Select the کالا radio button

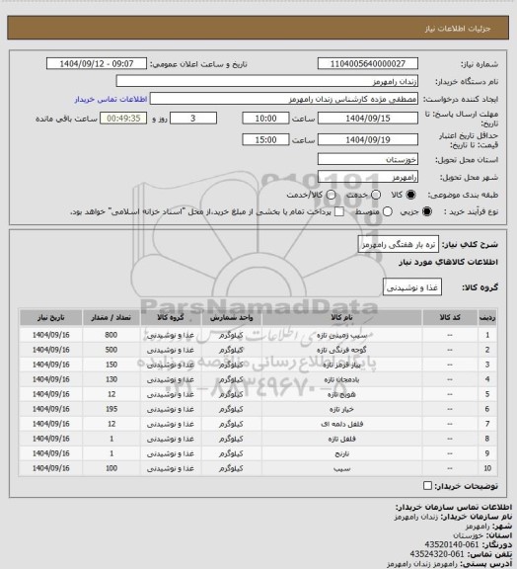[x=410, y=195]
